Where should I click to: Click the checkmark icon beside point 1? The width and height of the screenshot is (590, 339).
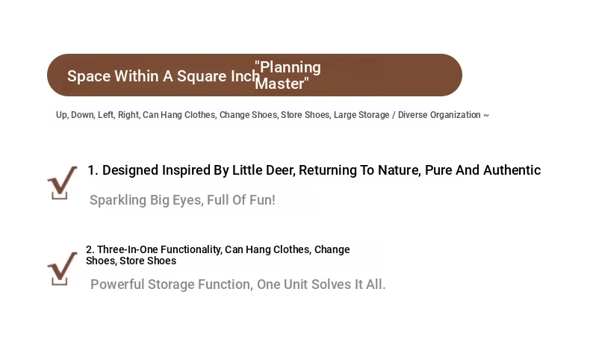pos(63,182)
